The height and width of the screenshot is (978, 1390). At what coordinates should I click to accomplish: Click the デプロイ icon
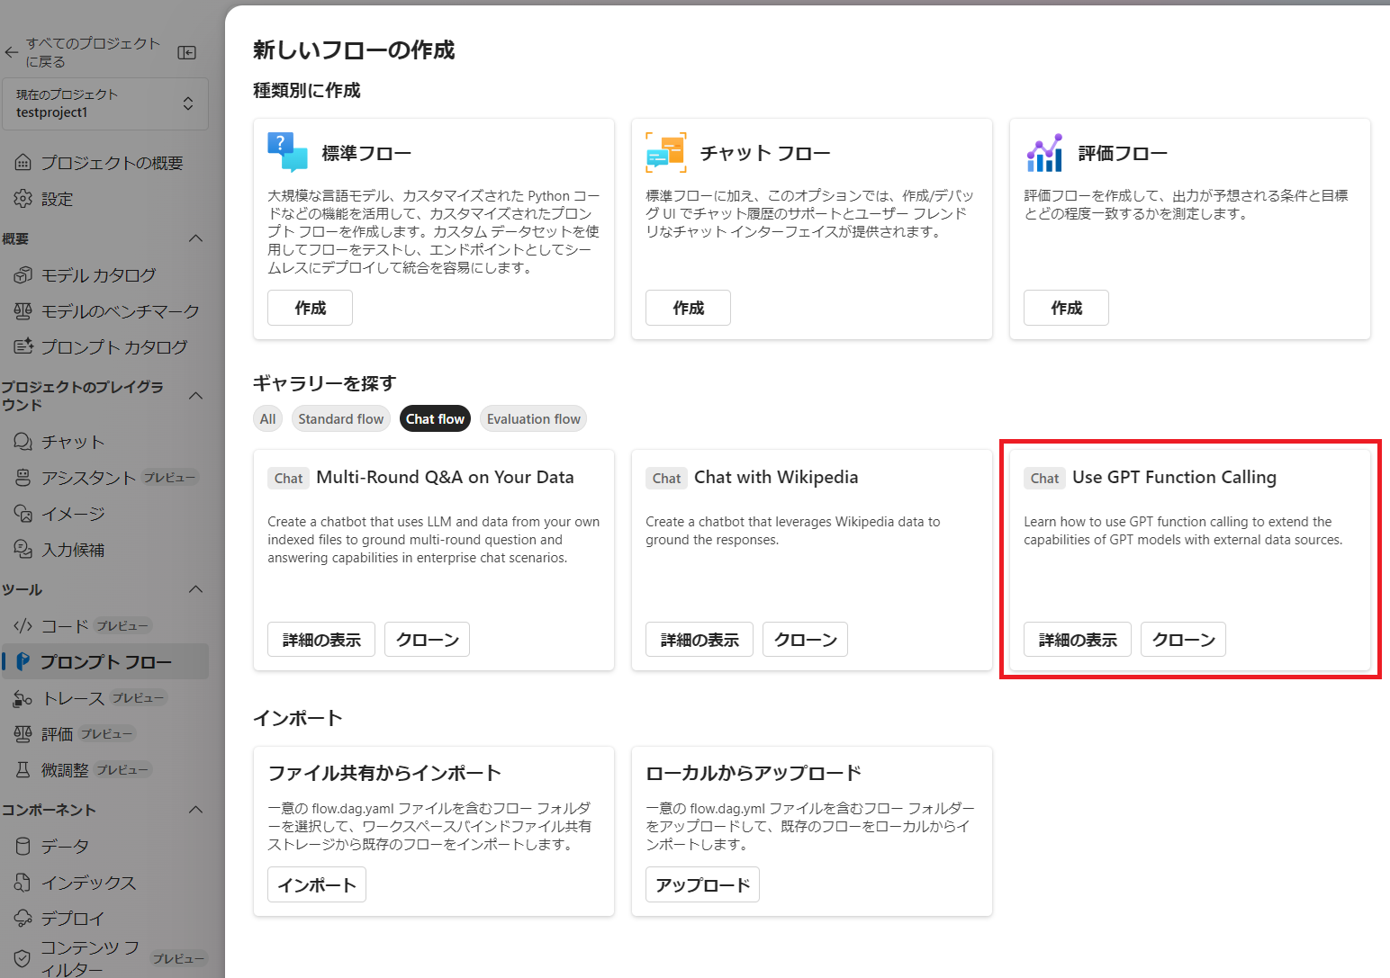[x=23, y=919]
